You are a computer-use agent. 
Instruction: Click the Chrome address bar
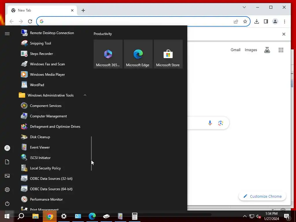(x=137, y=21)
